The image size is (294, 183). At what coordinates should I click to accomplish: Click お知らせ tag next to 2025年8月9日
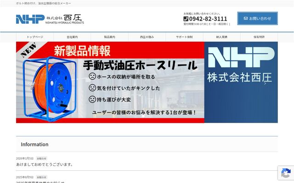tap(42, 177)
